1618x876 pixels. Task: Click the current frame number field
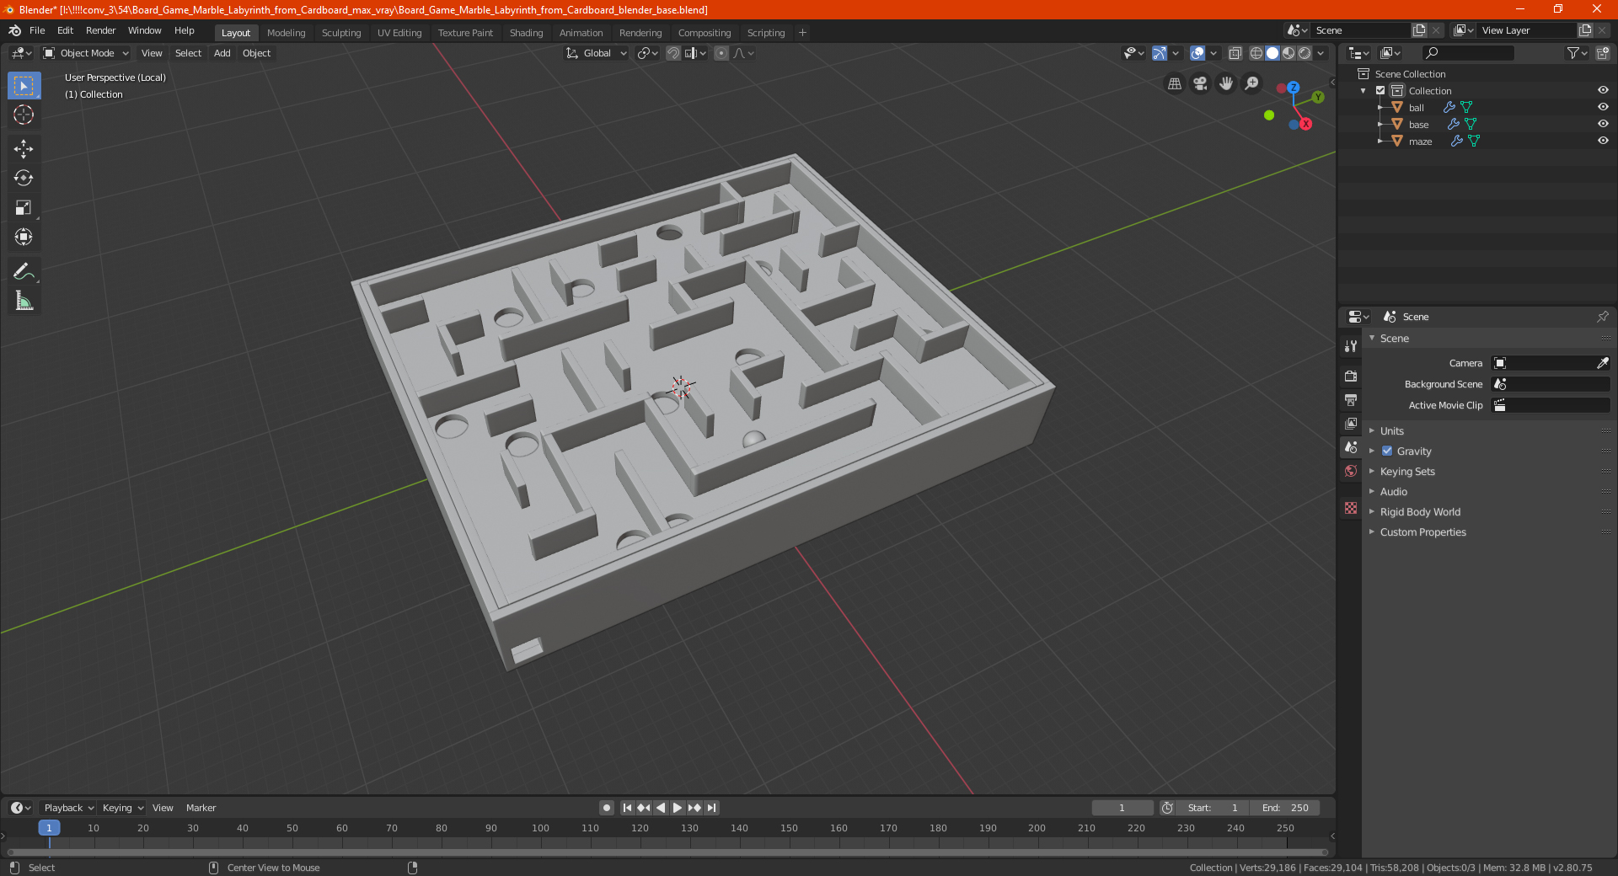[1122, 808]
